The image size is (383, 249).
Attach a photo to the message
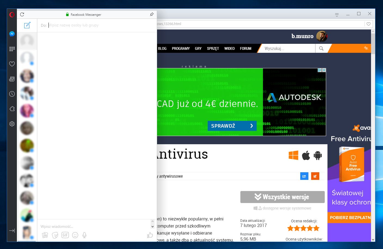[x=45, y=235]
